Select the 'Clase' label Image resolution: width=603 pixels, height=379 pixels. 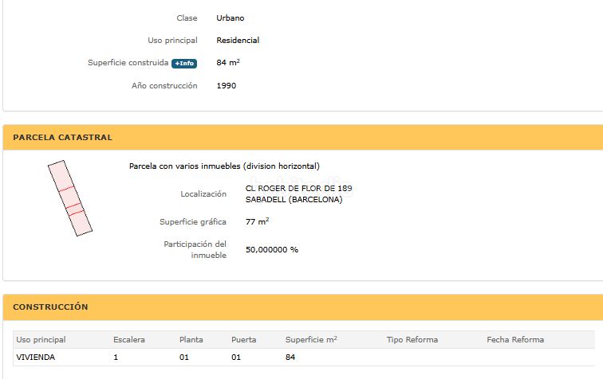pyautogui.click(x=187, y=18)
